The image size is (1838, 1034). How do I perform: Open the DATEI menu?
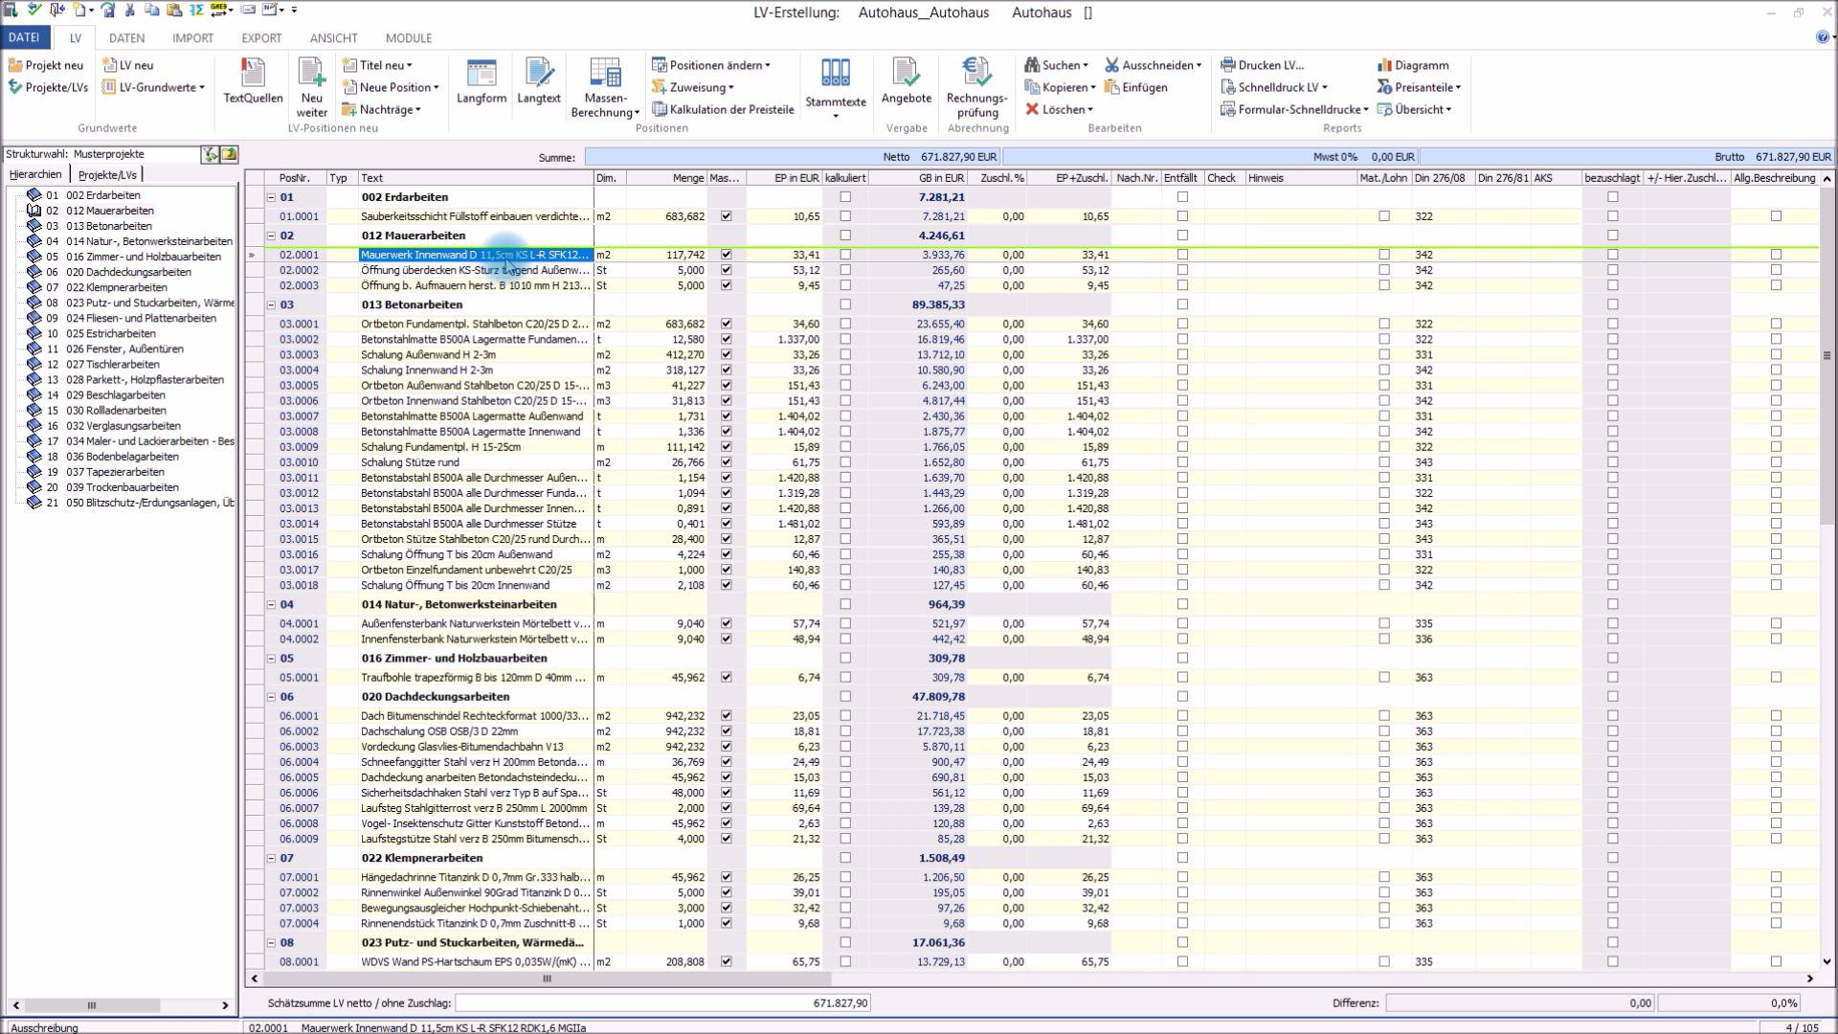[24, 37]
